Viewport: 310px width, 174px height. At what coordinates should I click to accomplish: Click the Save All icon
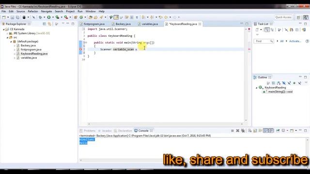point(17,17)
